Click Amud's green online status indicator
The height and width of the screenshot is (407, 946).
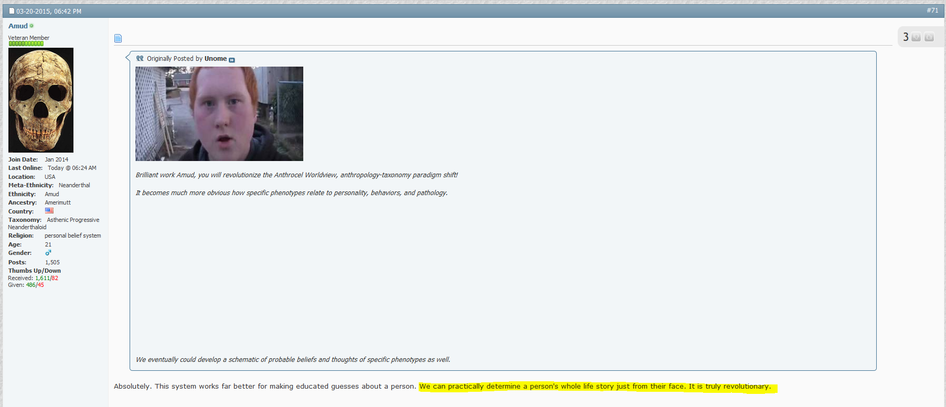(x=31, y=26)
